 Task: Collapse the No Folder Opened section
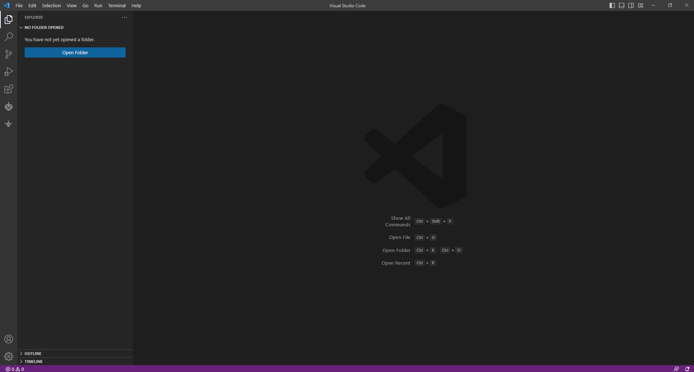pos(75,27)
